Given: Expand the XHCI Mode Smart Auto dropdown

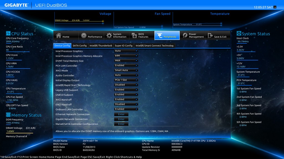Looking at the screenshot, I should pyautogui.click(x=126, y=70).
